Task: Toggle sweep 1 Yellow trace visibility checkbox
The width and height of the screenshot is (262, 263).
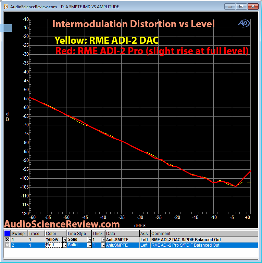Action: coord(7,239)
